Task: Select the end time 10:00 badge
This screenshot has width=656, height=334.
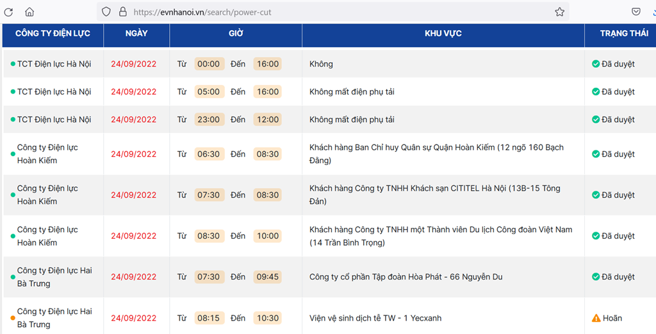Action: (x=268, y=235)
